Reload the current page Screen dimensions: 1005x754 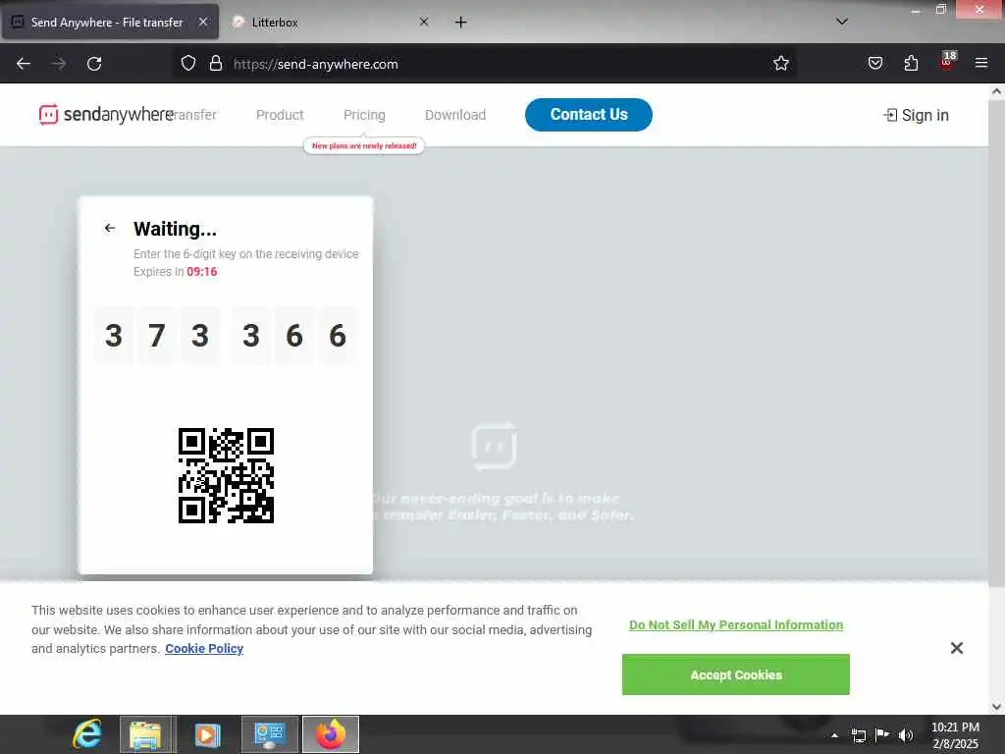(94, 64)
